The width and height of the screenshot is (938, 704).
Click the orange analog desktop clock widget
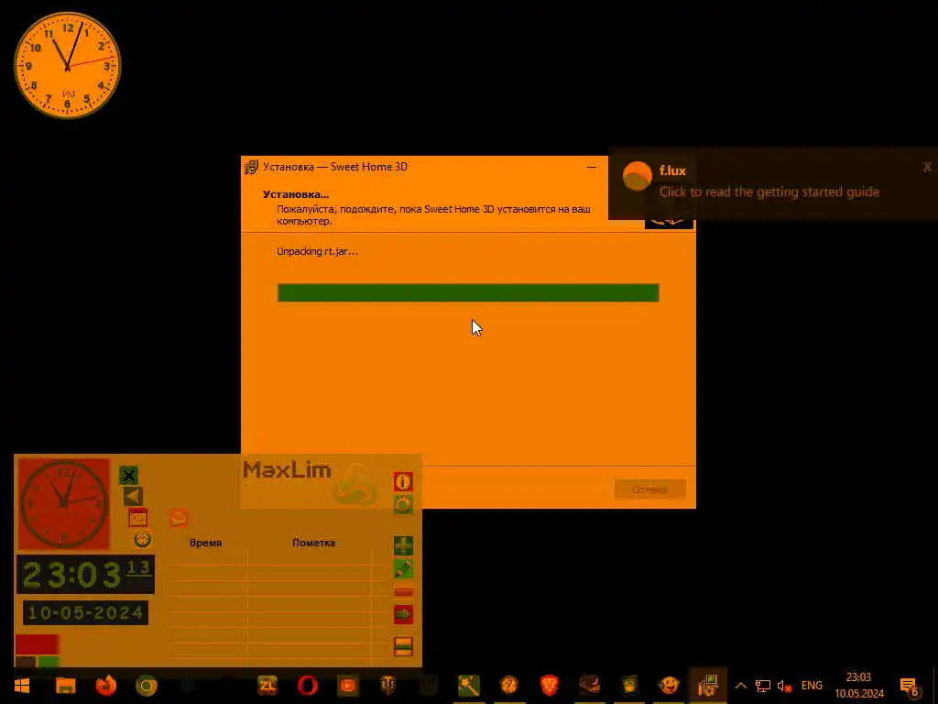pyautogui.click(x=68, y=65)
